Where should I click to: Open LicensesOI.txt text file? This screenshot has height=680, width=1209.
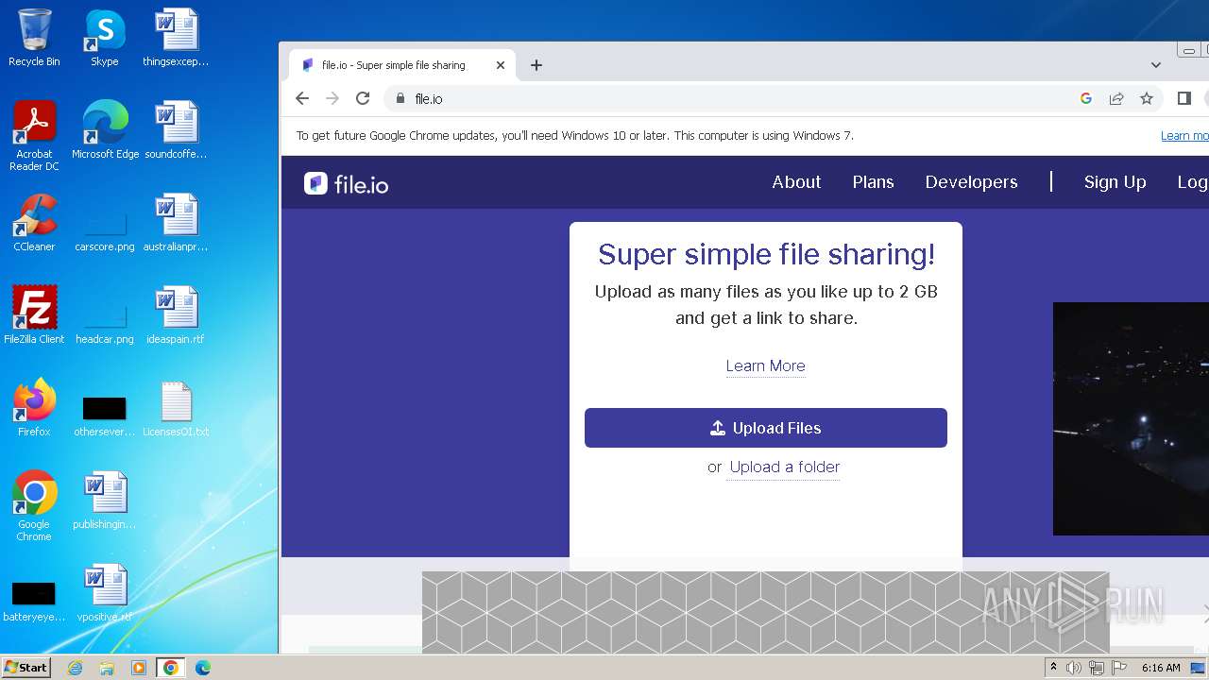point(176,408)
